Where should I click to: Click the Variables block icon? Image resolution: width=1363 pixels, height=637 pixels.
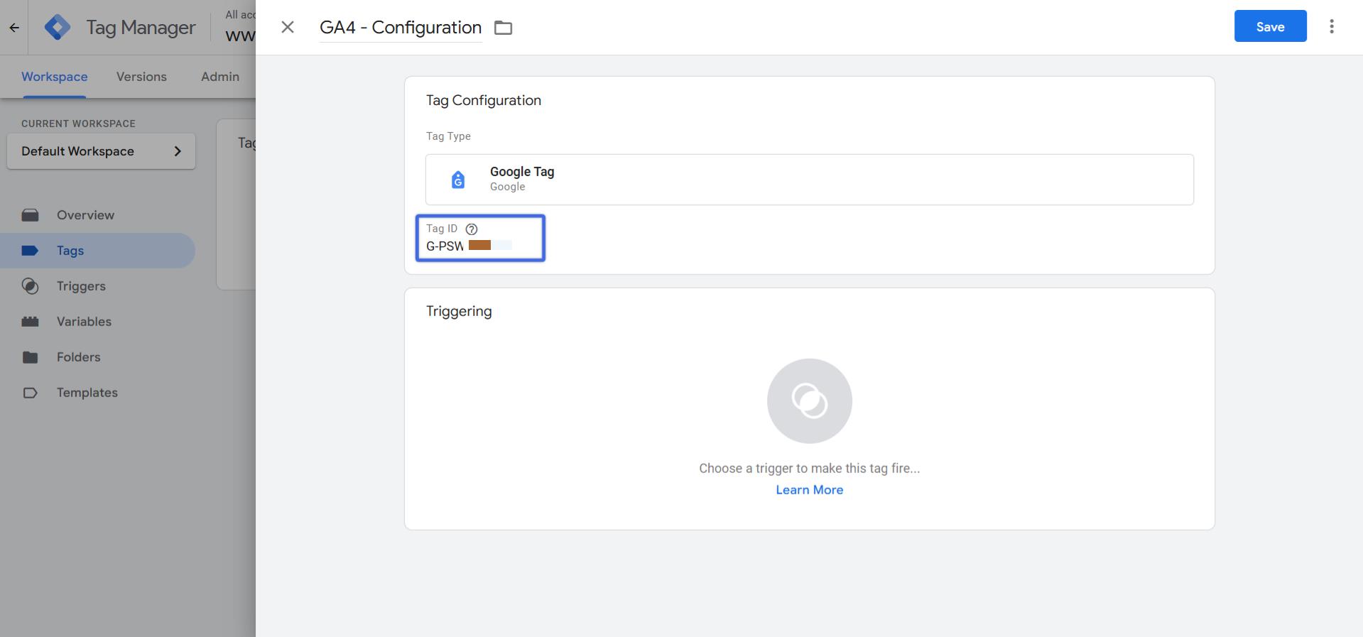click(x=30, y=322)
